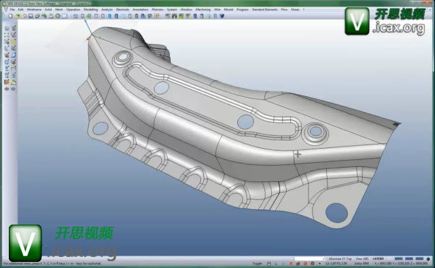This screenshot has height=268, width=435.
Task: Click the large round hole on the 3D part
Action: [336, 212]
